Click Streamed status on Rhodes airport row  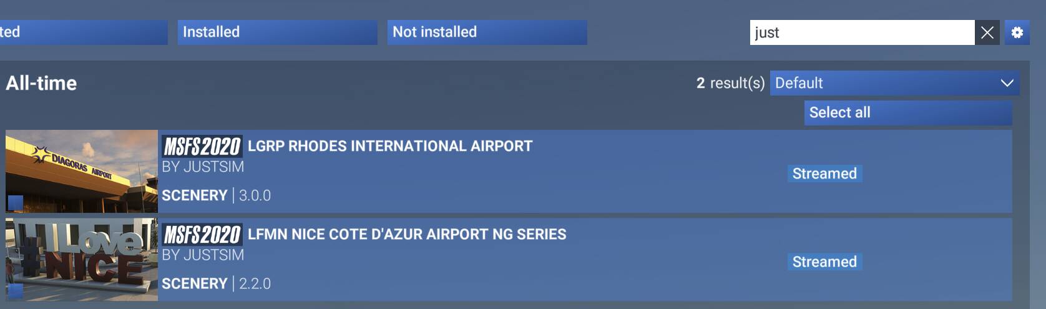(824, 174)
